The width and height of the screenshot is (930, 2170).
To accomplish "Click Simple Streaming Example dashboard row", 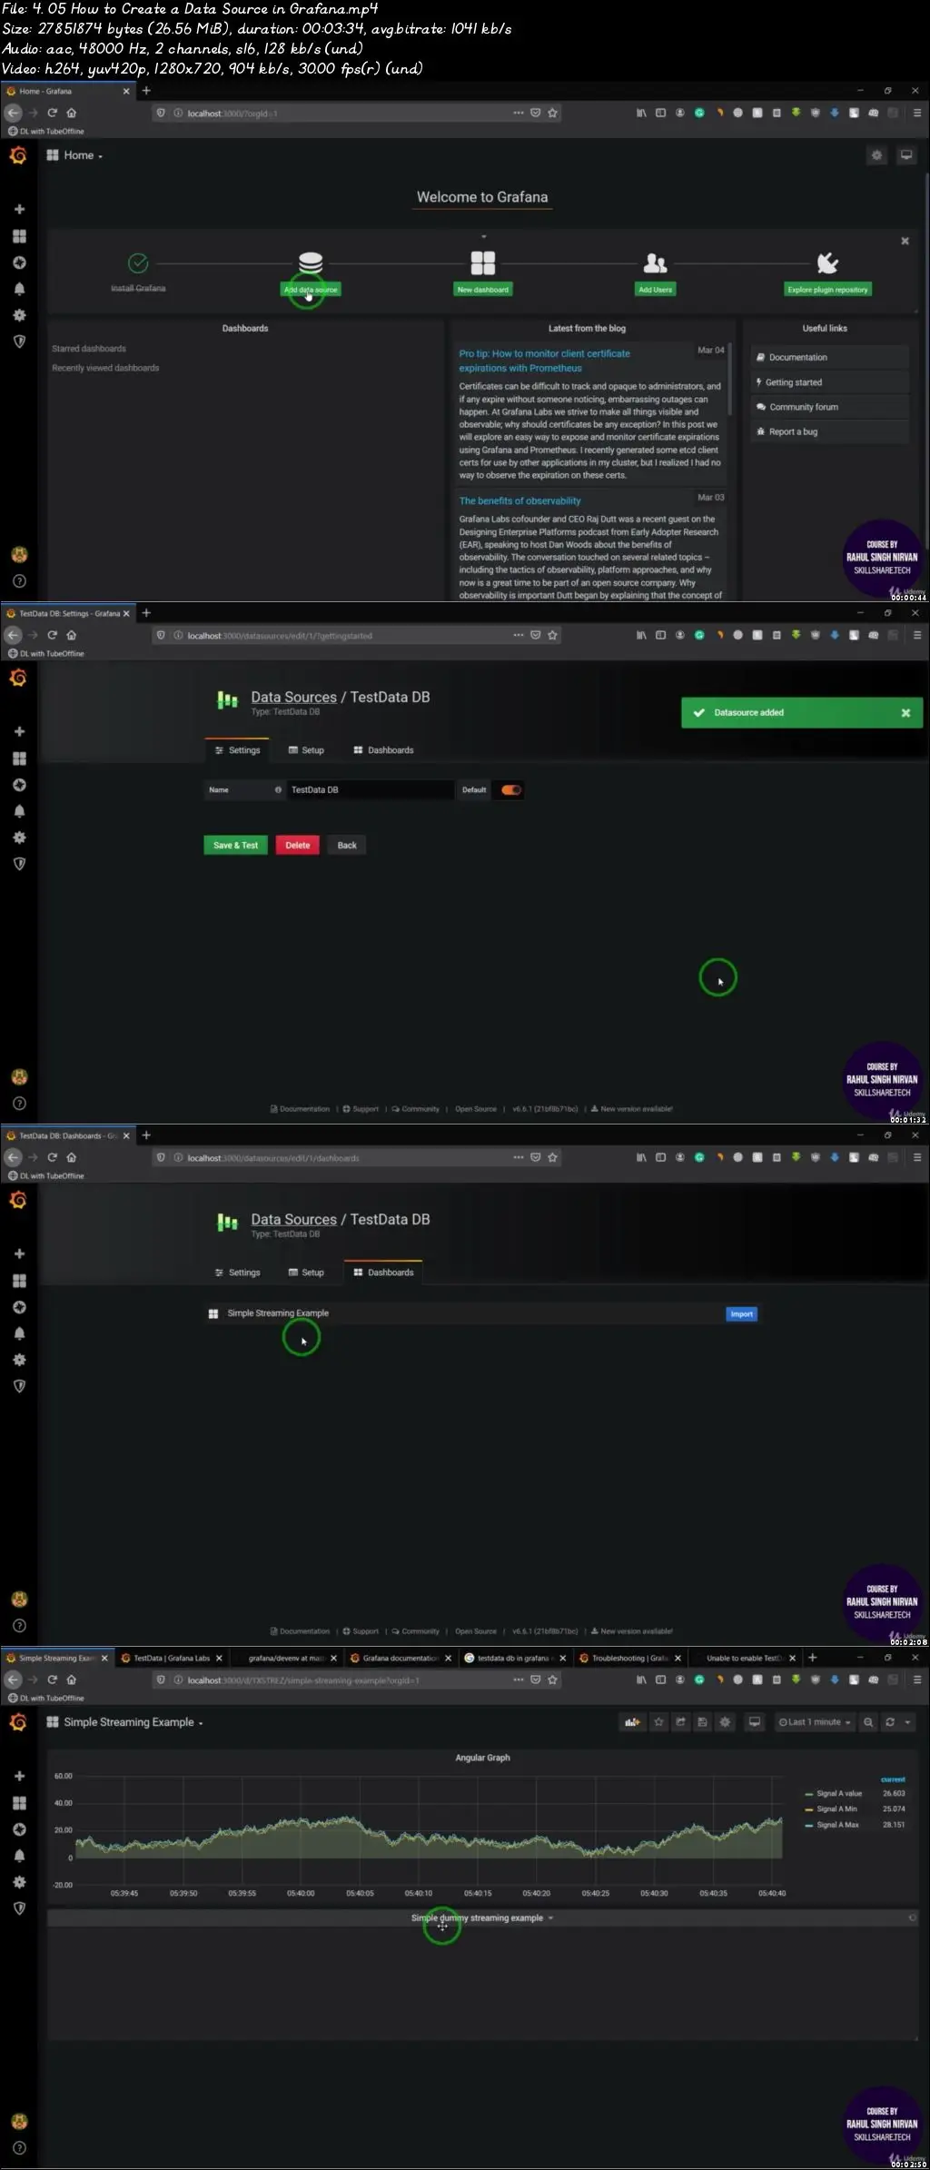I will click(481, 1313).
